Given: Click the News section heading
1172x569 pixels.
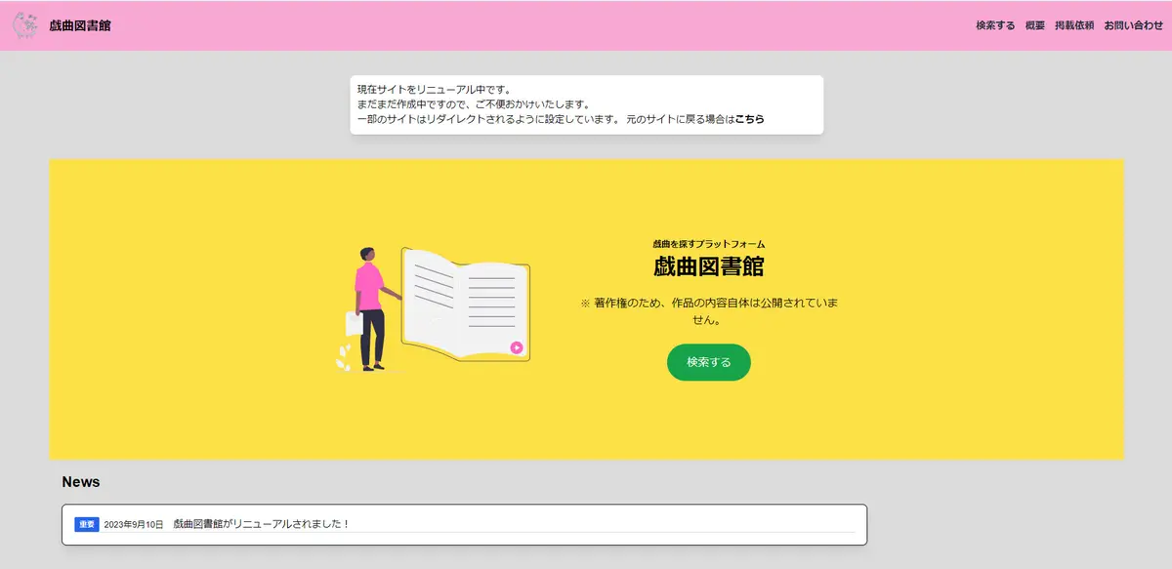Looking at the screenshot, I should 81,482.
